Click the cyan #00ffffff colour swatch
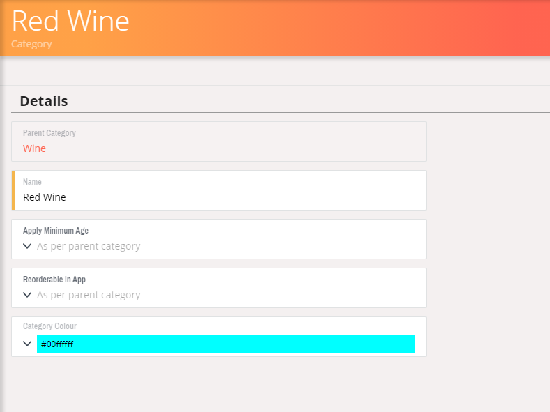550x412 pixels. 226,344
